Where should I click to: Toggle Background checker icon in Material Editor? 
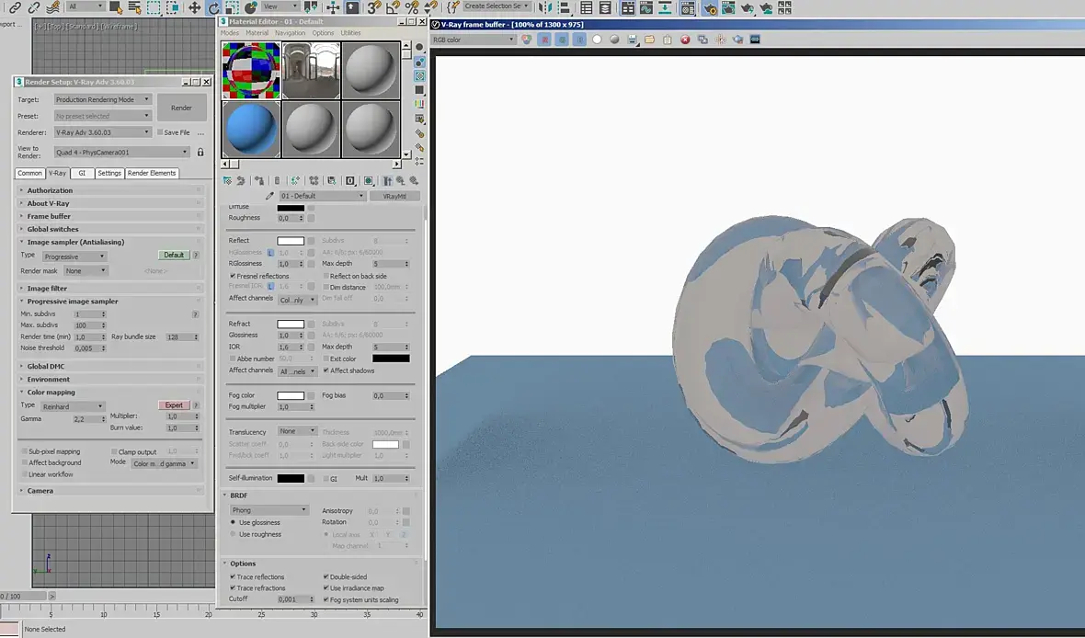[x=419, y=76]
